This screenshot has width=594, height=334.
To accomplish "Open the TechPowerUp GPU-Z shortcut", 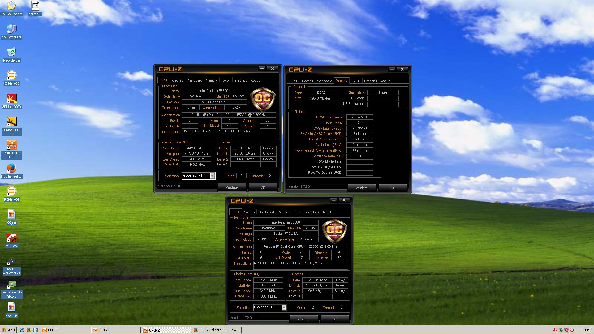I will click(x=11, y=289).
